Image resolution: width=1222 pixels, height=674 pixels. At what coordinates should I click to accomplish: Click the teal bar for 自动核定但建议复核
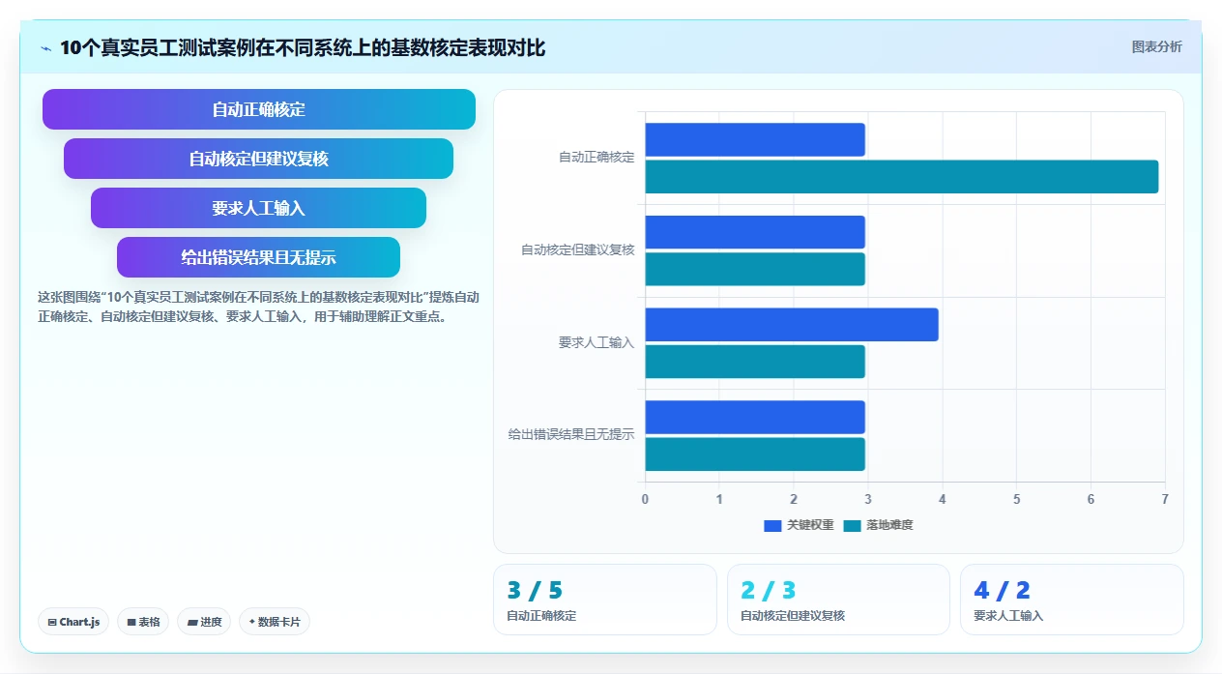(x=755, y=269)
